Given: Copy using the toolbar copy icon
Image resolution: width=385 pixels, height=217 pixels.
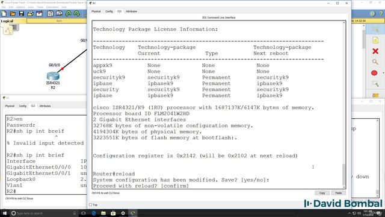Looking at the screenshot, I should pyautogui.click(x=51, y=13).
